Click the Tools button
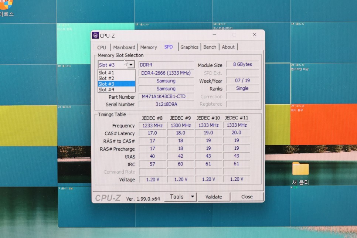The width and height of the screenshot is (357, 238). (177, 197)
